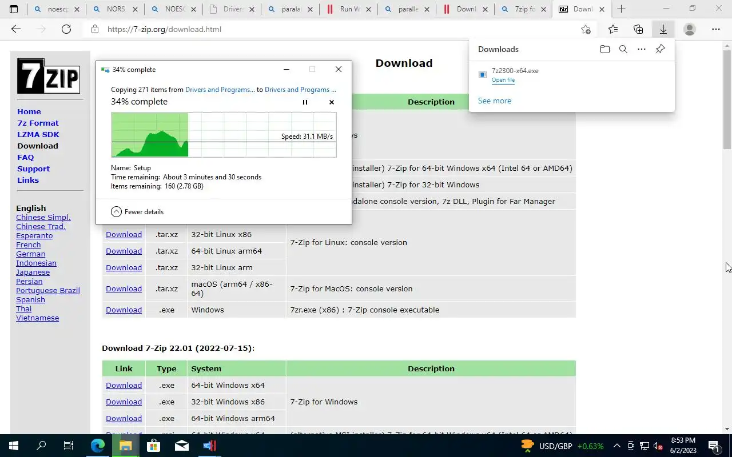Open the Downloads folder icon
This screenshot has height=457, width=732.
click(605, 49)
